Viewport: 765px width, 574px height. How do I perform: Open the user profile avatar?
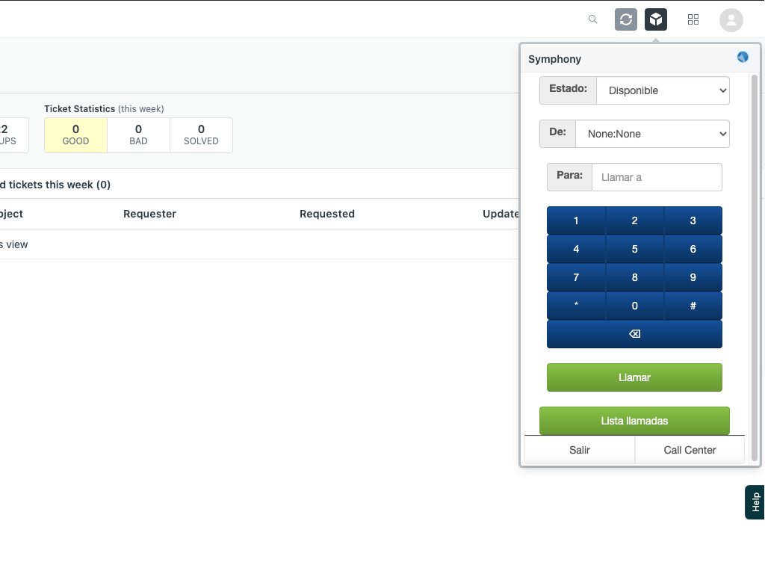coord(731,20)
